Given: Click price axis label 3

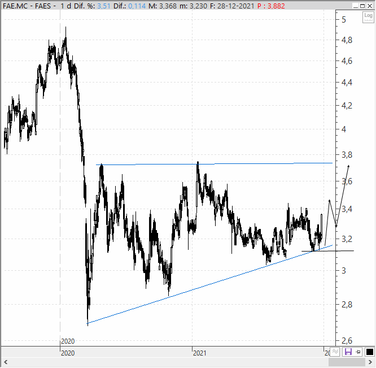Looking at the screenshot, I should tap(344, 271).
